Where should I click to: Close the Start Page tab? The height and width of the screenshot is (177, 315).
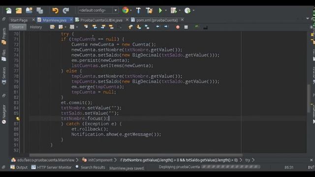pyautogui.click(x=33, y=20)
